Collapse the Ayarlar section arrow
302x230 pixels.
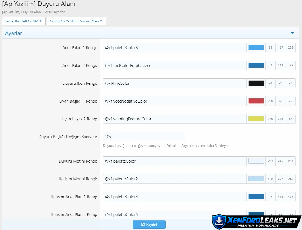tap(292, 33)
